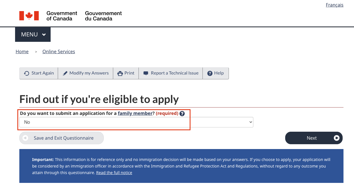Click the dropdown arrow on the No selection
This screenshot has width=354, height=190.
coord(250,122)
